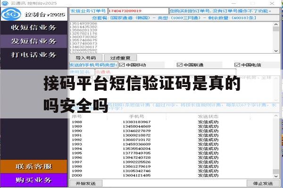The height and width of the screenshot is (188, 283).
Task: Click phone number 13535540204
Action: [137, 149]
